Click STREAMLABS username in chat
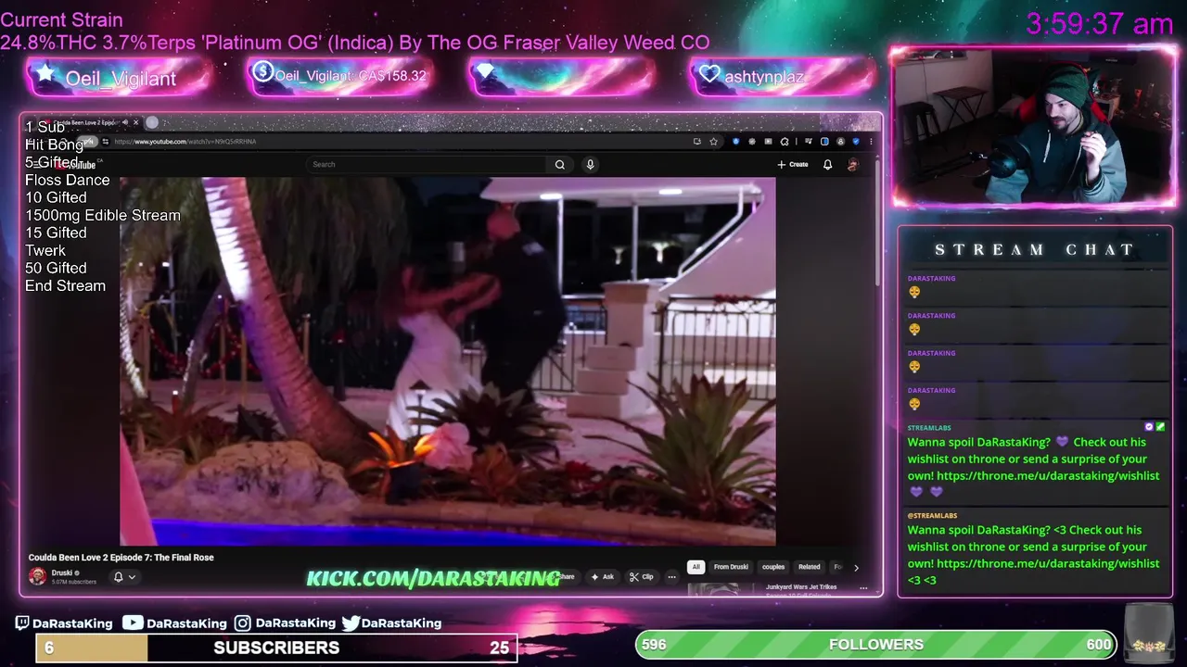Image resolution: width=1187 pixels, height=667 pixels. point(929,428)
